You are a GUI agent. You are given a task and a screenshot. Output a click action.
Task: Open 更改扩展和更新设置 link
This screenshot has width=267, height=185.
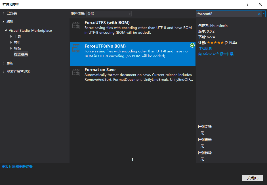[x=17, y=167]
